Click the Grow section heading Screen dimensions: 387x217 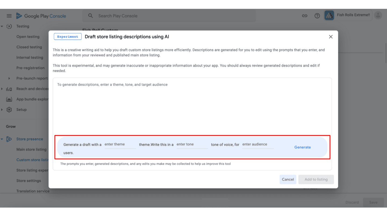tap(11, 126)
